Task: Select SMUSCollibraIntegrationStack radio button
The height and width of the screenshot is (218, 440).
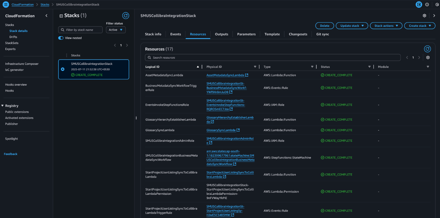Action: pyautogui.click(x=63, y=69)
